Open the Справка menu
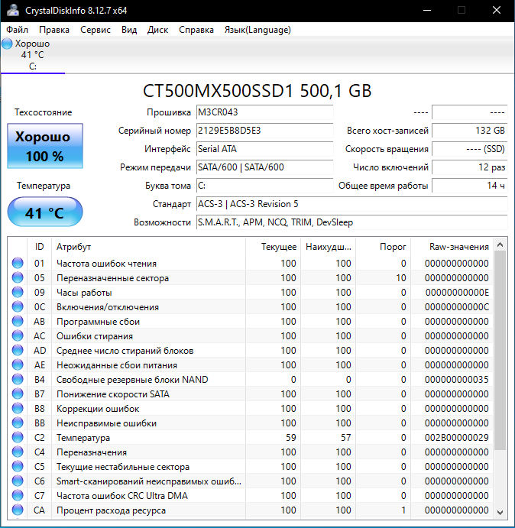 point(196,30)
